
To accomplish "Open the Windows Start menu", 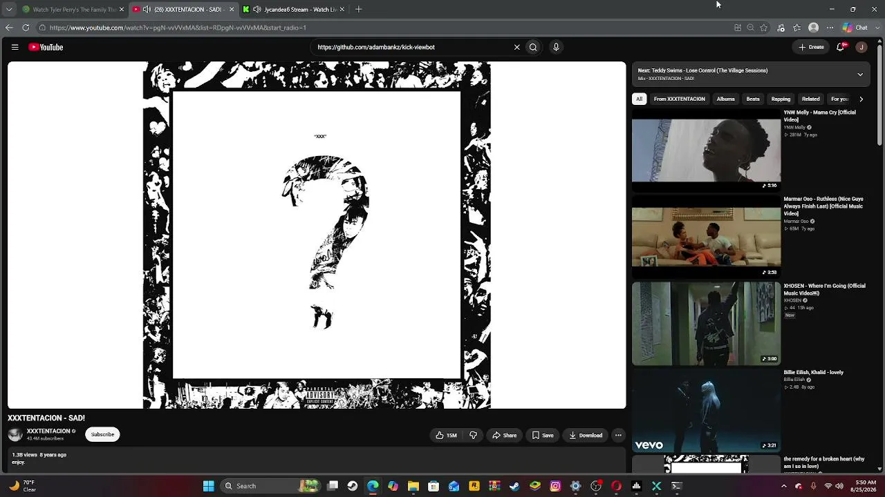I will (208, 486).
